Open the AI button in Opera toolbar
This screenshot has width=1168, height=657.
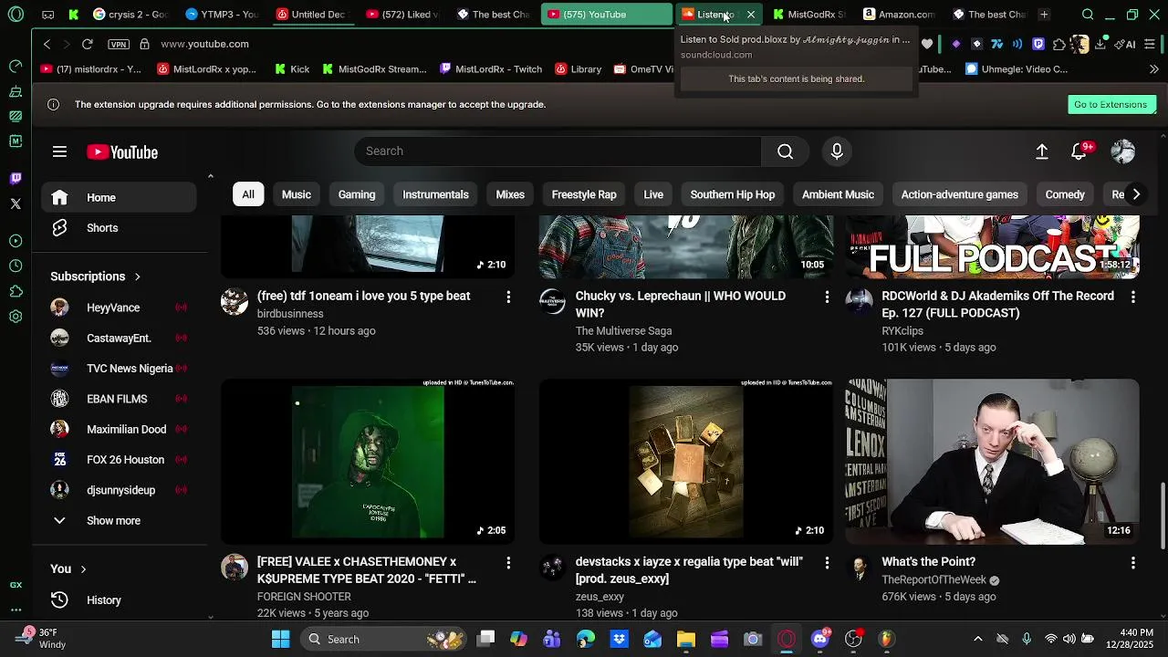pyautogui.click(x=1127, y=44)
